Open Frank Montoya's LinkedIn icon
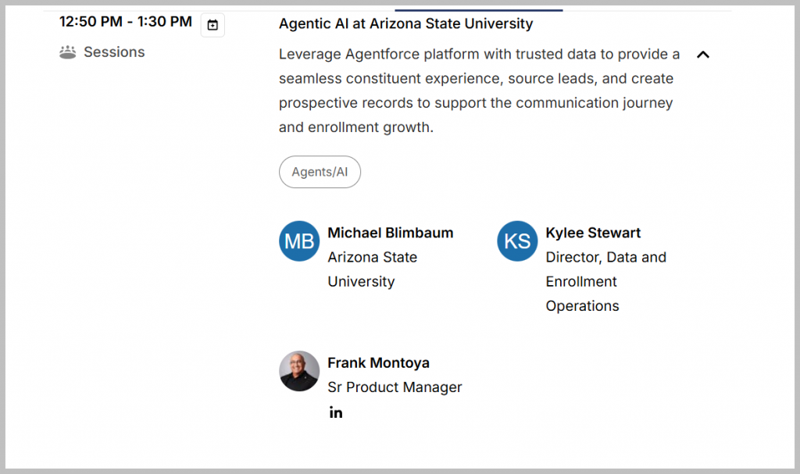The image size is (800, 474). (336, 412)
